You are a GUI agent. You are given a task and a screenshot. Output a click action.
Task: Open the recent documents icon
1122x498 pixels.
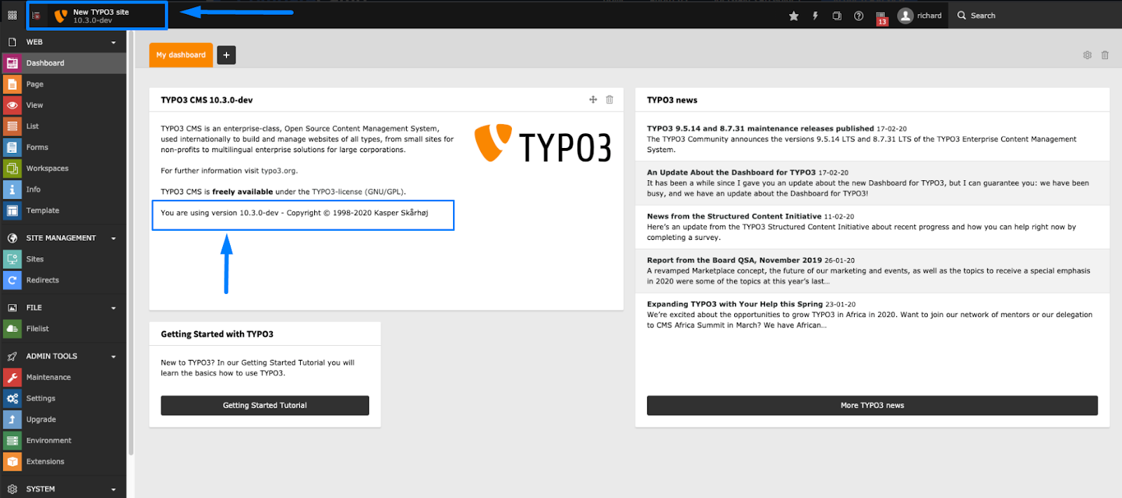837,15
